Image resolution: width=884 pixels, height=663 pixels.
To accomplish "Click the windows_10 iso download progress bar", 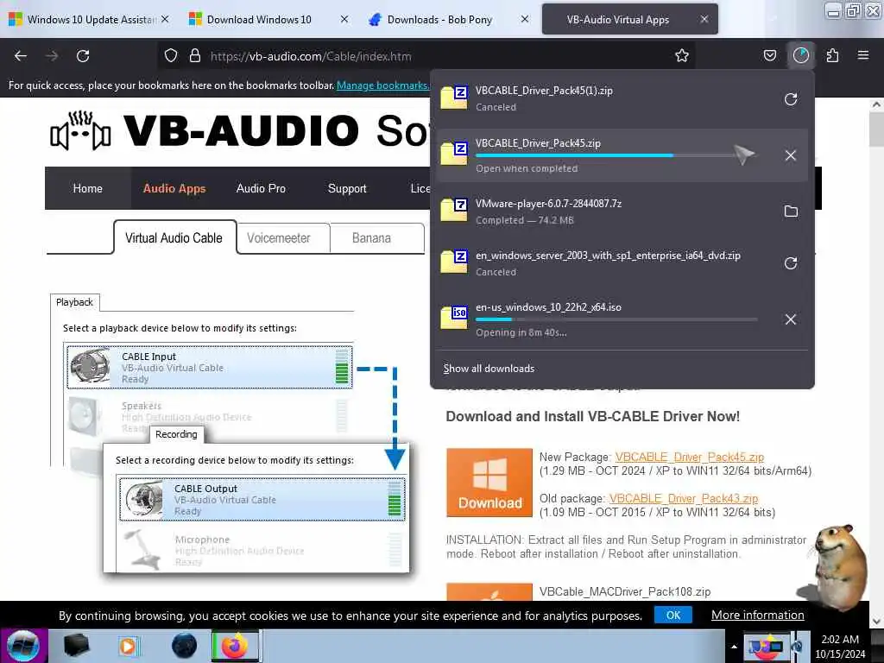I will (x=616, y=319).
